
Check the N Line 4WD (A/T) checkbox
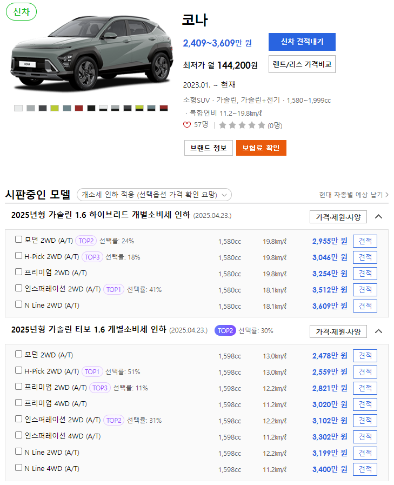click(18, 468)
